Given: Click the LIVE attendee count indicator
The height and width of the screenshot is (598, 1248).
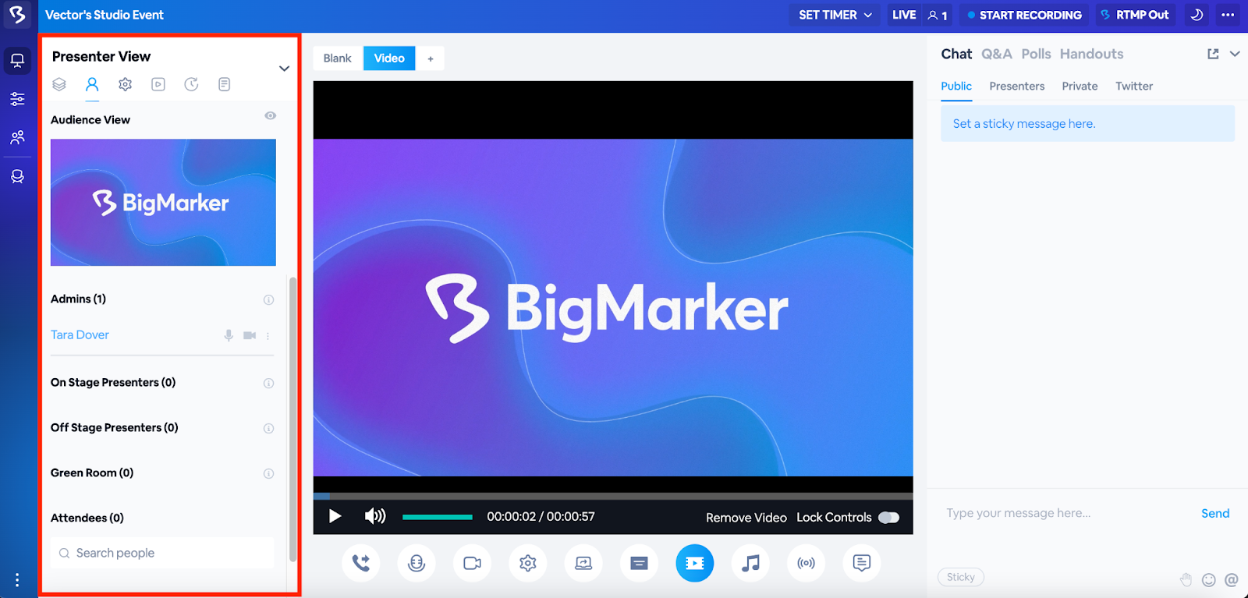Looking at the screenshot, I should pyautogui.click(x=920, y=15).
